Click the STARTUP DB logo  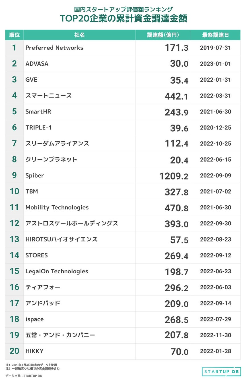[221, 371]
